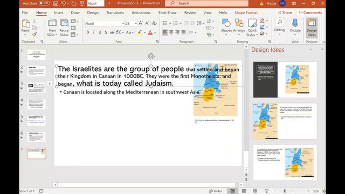Click the Normal view icon in status bar
This screenshot has width=345, height=194.
click(x=232, y=191)
